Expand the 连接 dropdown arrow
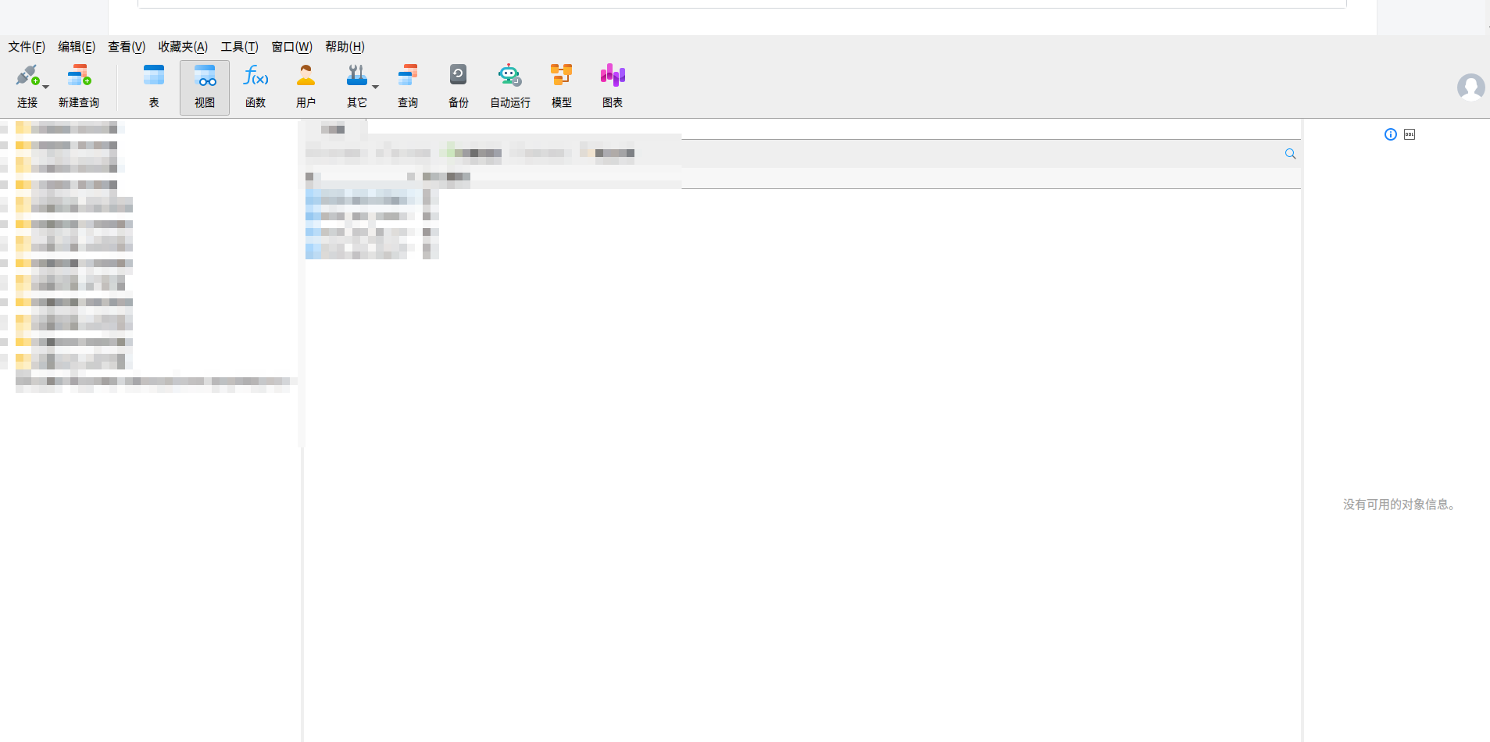1490x742 pixels. click(x=45, y=87)
